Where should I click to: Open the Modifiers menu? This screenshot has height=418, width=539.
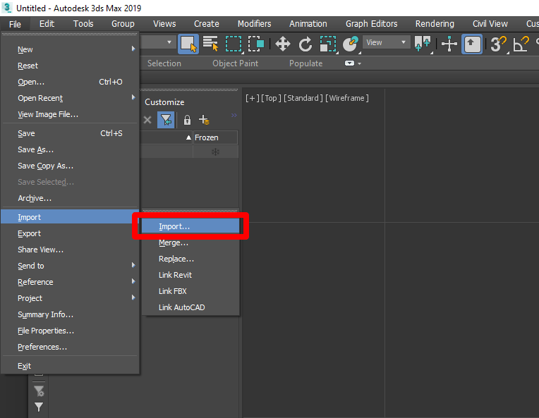[x=255, y=24]
